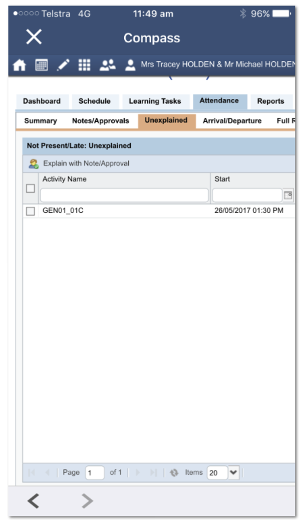Open the Reports tab

[271, 101]
